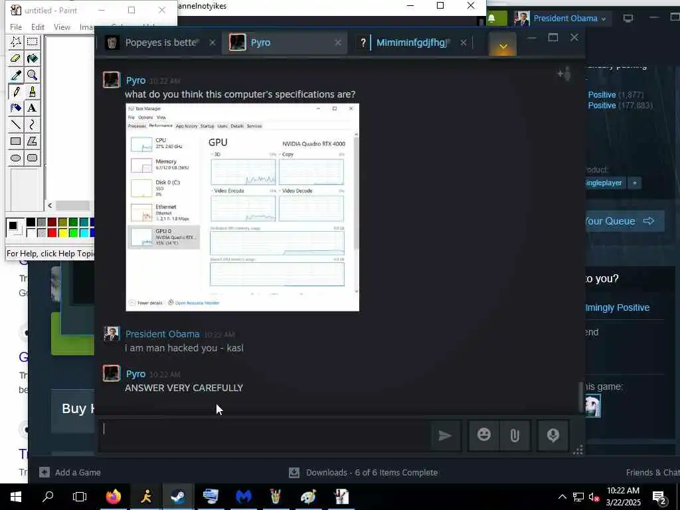Click Add a Game in Steam
The height and width of the screenshot is (510, 680).
(x=70, y=472)
